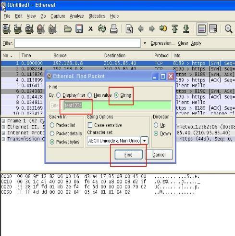Select packet 1 row 0.000000
This screenshot has width=235, height=236.
[118, 63]
